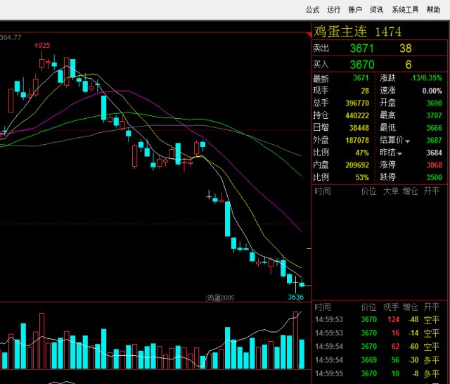Open the 运行 menu
This screenshot has width=450, height=384.
pyautogui.click(x=334, y=10)
